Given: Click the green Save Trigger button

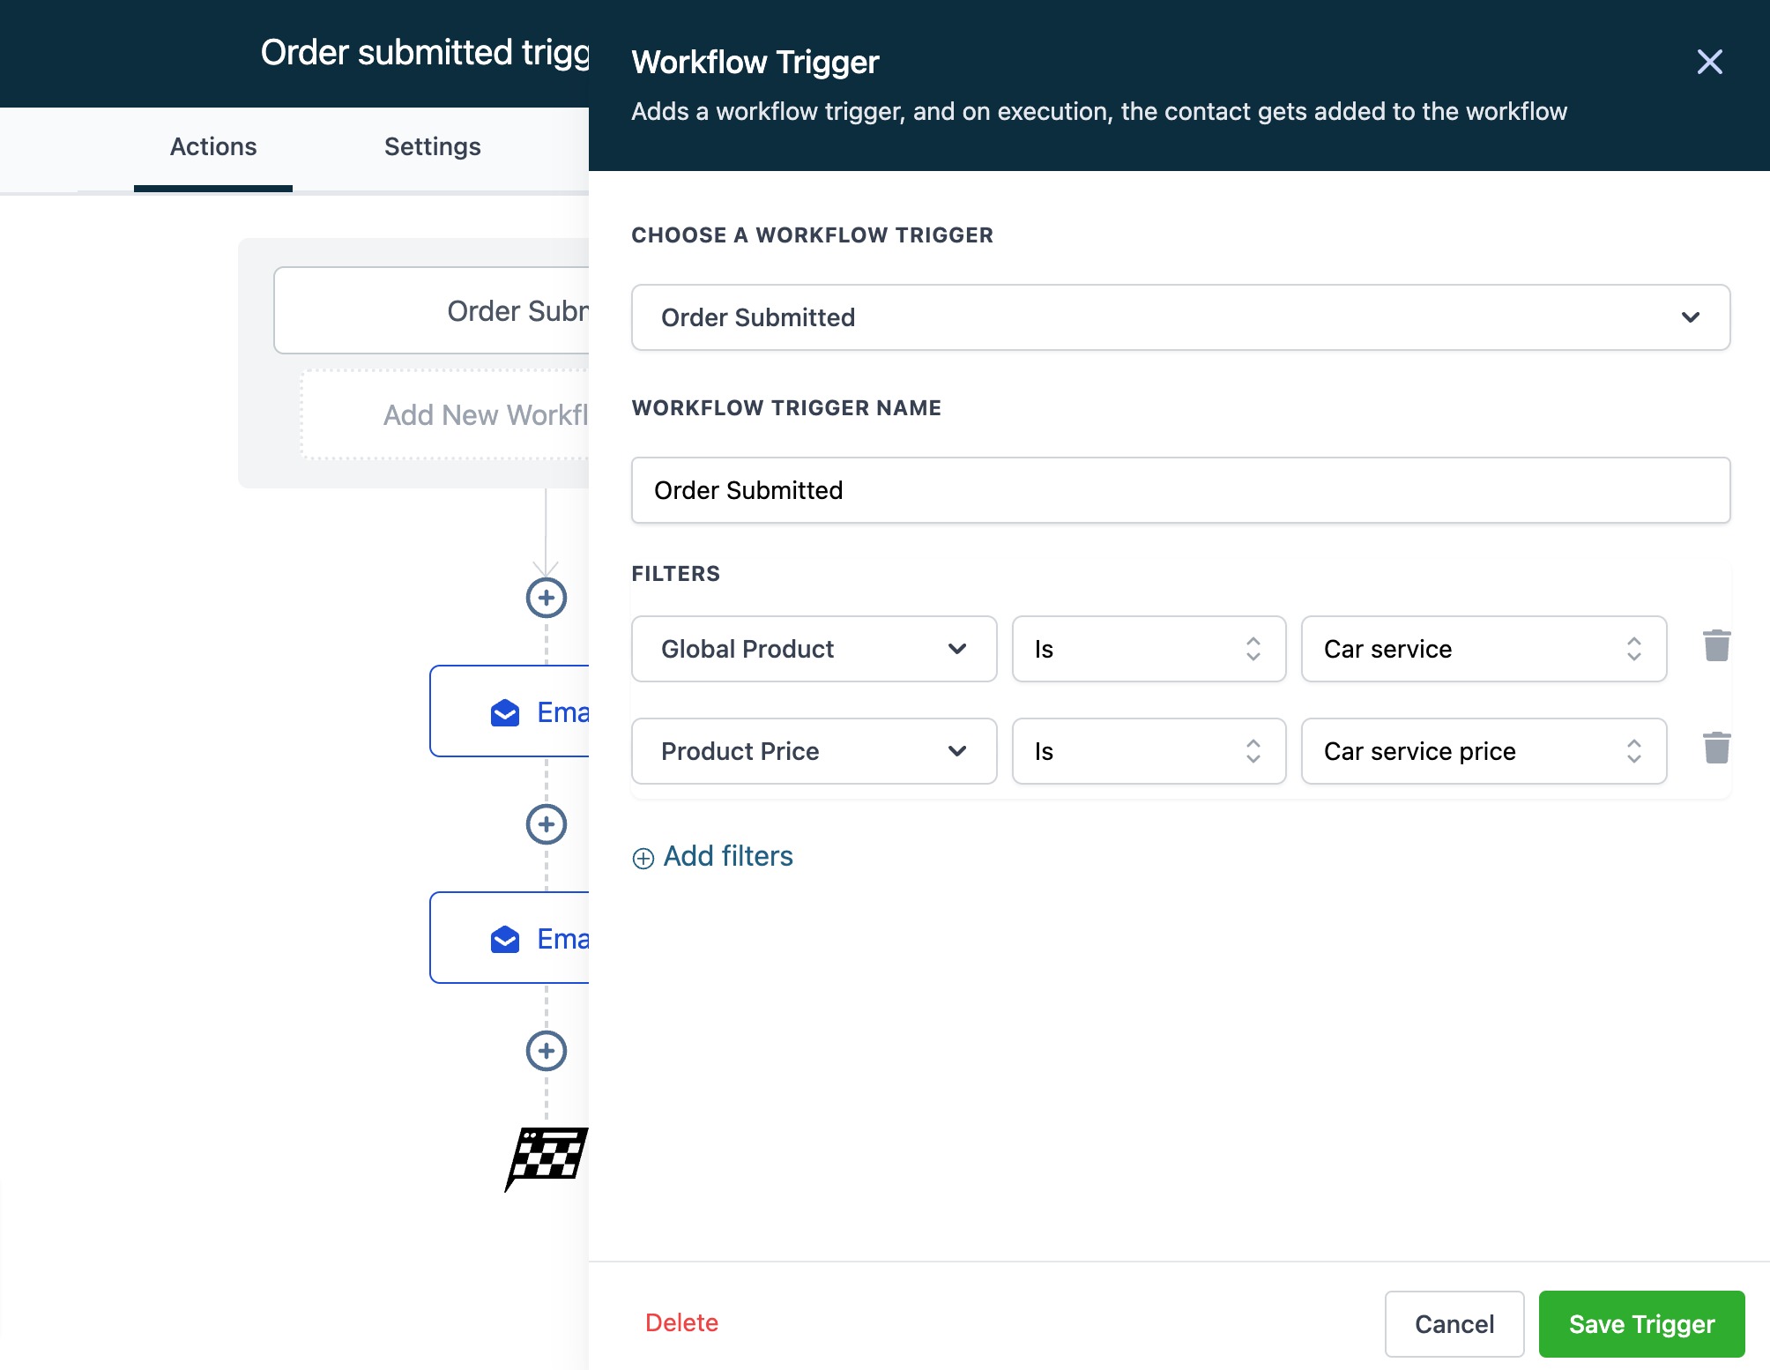Looking at the screenshot, I should point(1640,1323).
